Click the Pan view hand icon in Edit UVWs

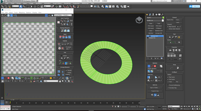pyautogui.click(x=60, y=81)
